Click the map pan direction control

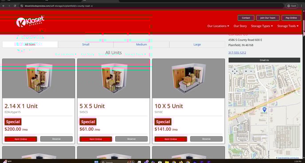tap(235, 71)
